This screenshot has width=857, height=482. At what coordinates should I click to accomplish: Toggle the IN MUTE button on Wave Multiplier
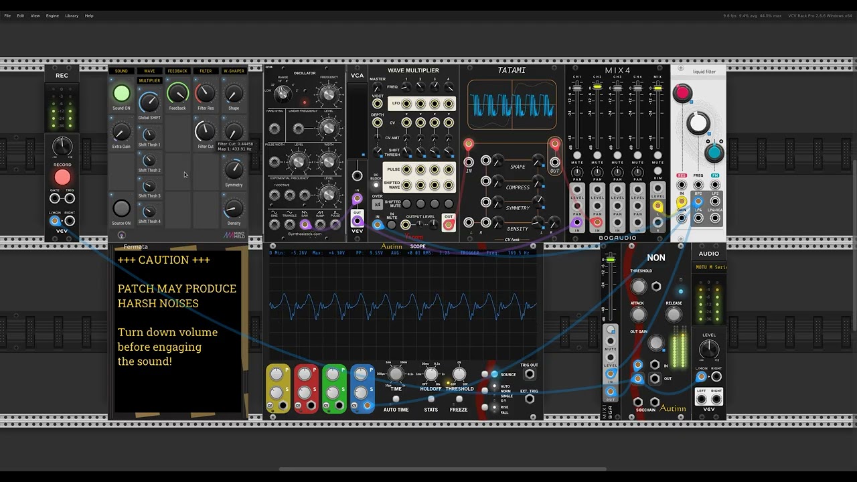392,226
